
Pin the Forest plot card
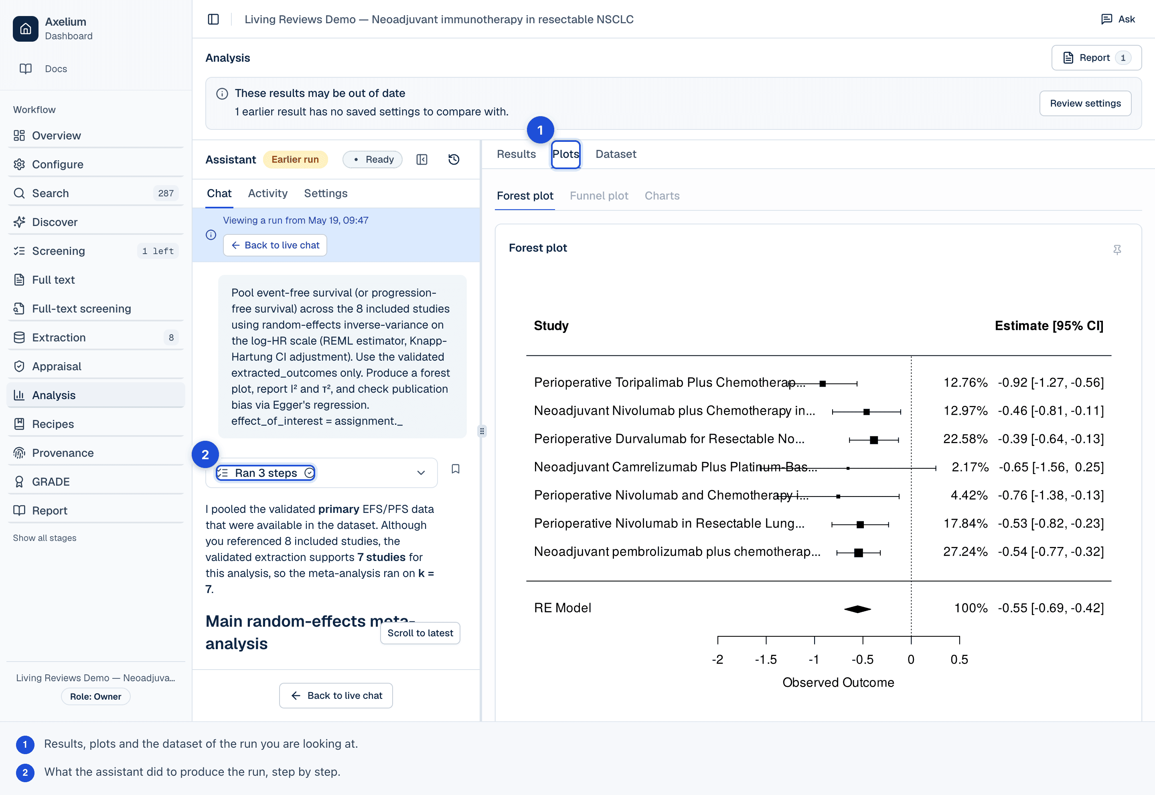(1117, 250)
